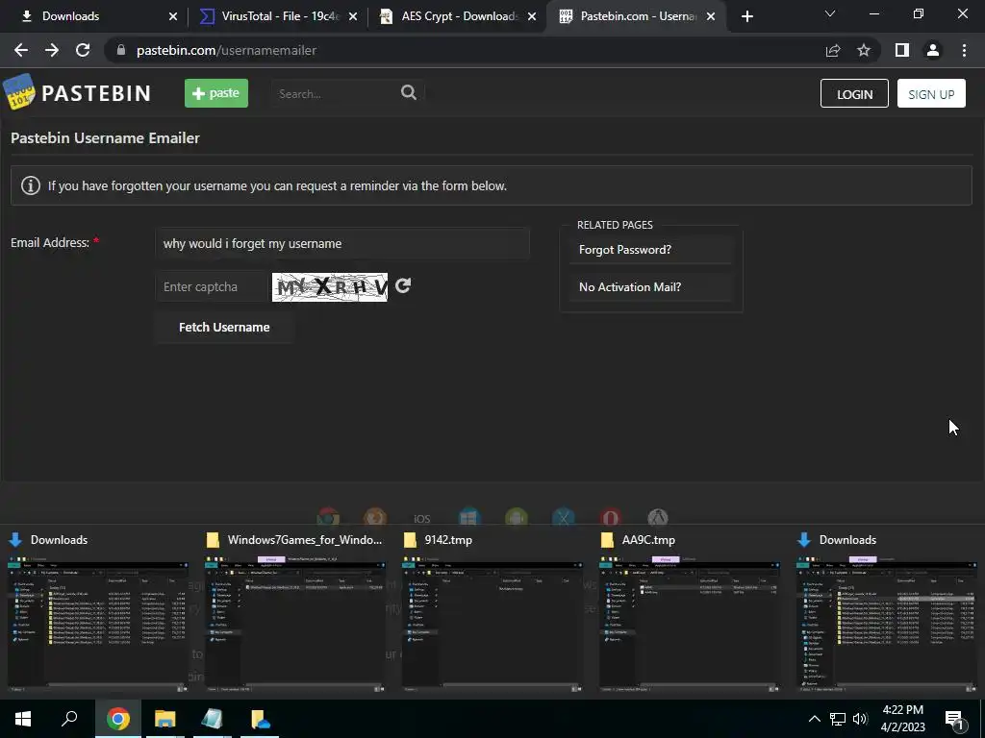Screen dimensions: 985x738
Task: Click the SIGN UP button
Action: pos(931,93)
